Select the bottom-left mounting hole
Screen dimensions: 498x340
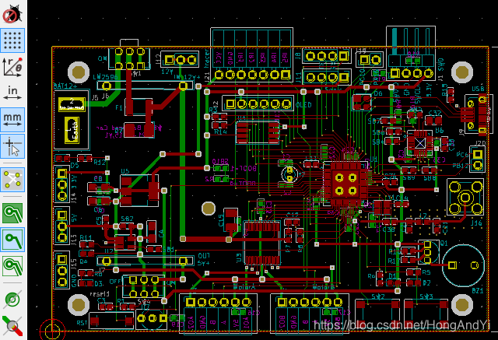pyautogui.click(x=79, y=305)
